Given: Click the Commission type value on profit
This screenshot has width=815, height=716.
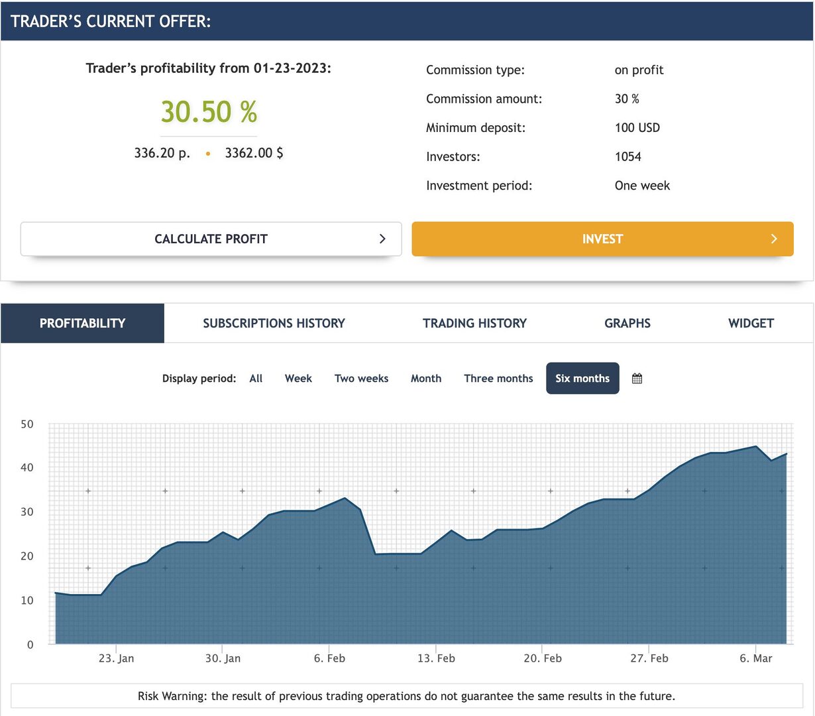Looking at the screenshot, I should point(639,70).
